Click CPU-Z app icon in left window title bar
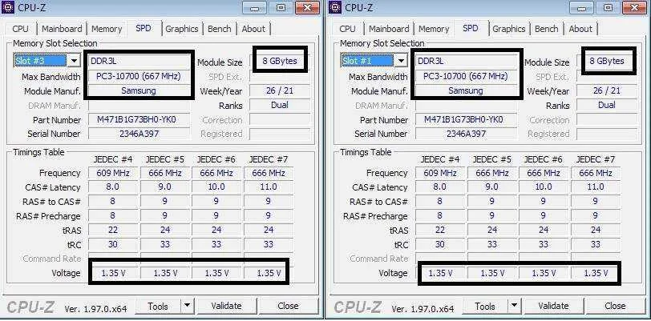Image resolution: width=651 pixels, height=321 pixels. 8,7
